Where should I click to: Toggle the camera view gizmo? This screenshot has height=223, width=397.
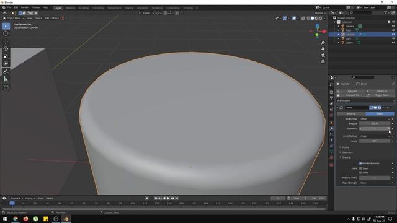tap(323, 55)
